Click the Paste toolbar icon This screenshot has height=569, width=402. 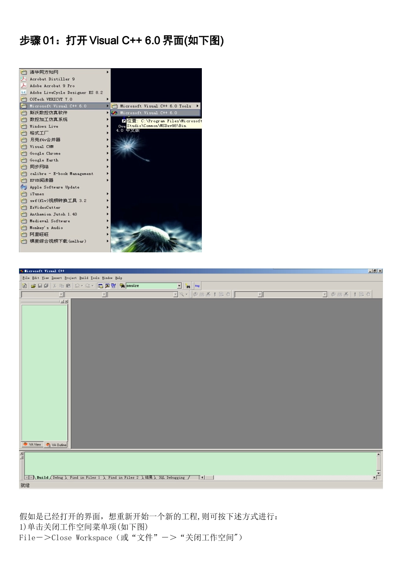[x=68, y=286]
